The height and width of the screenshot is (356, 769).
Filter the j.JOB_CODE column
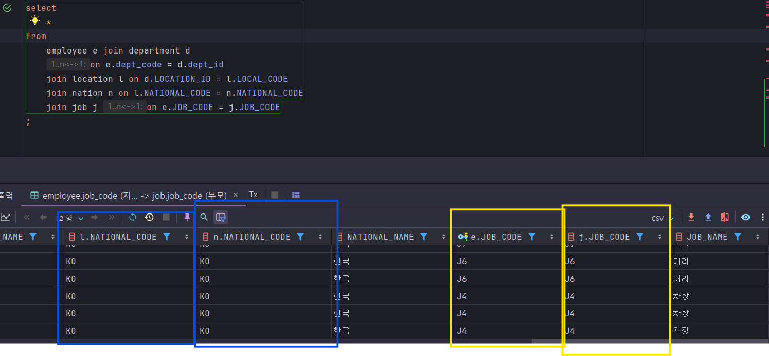[640, 237]
